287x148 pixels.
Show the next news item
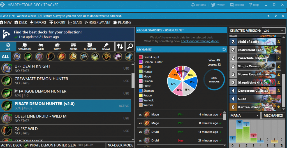coord(276,16)
